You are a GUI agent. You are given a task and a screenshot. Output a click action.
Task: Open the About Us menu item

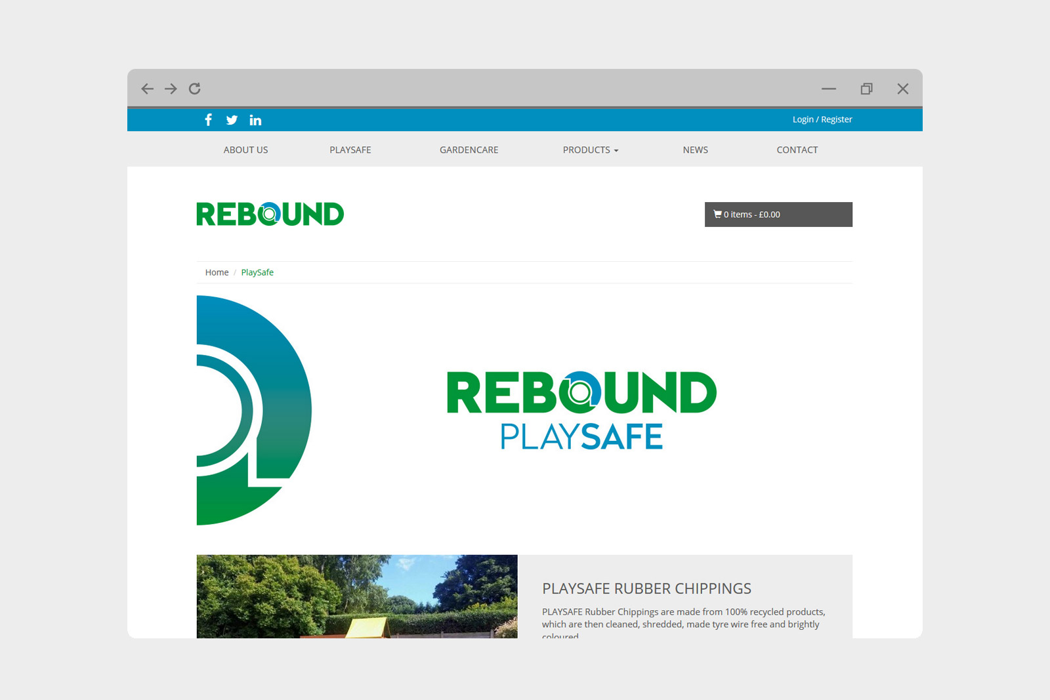point(245,150)
